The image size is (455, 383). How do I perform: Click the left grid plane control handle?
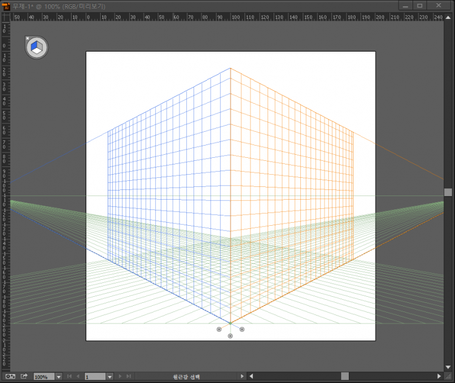tap(219, 329)
